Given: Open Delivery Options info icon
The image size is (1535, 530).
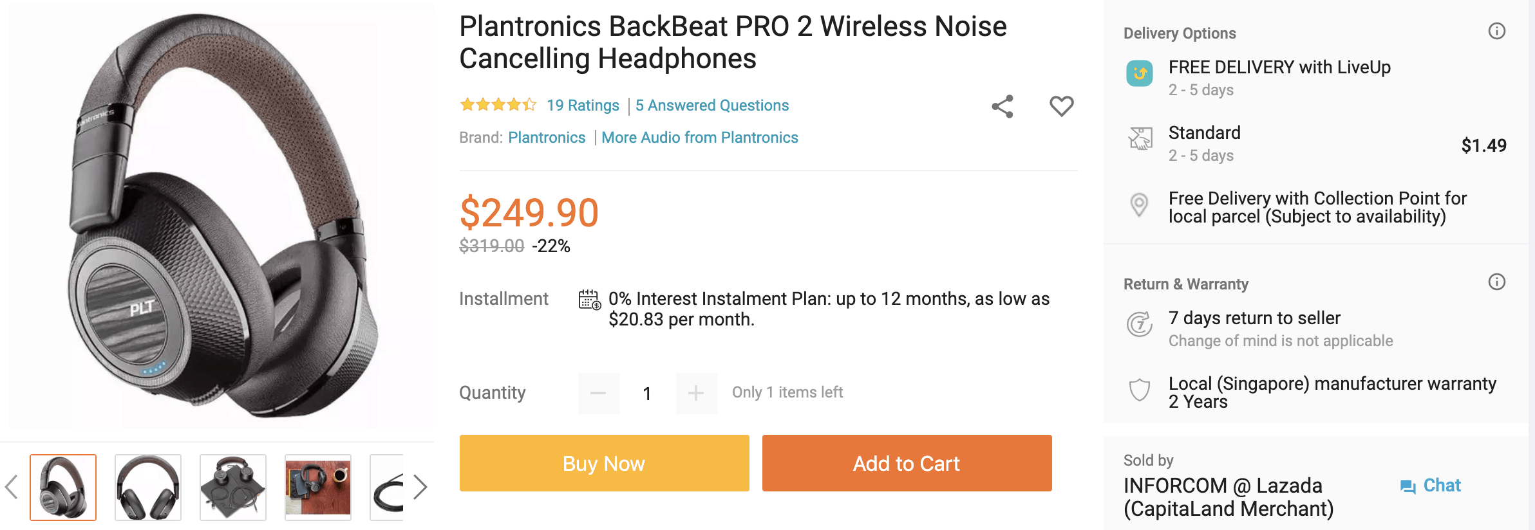Looking at the screenshot, I should pos(1496,32).
